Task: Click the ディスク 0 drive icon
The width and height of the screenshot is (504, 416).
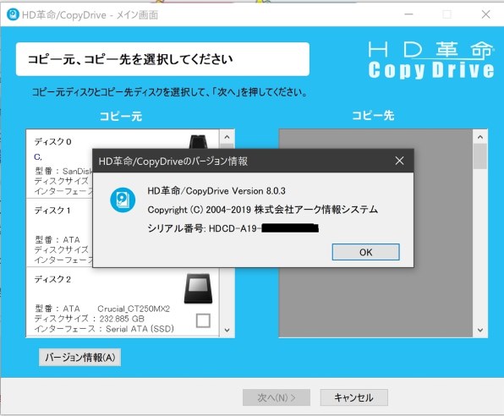Action: [x=199, y=142]
